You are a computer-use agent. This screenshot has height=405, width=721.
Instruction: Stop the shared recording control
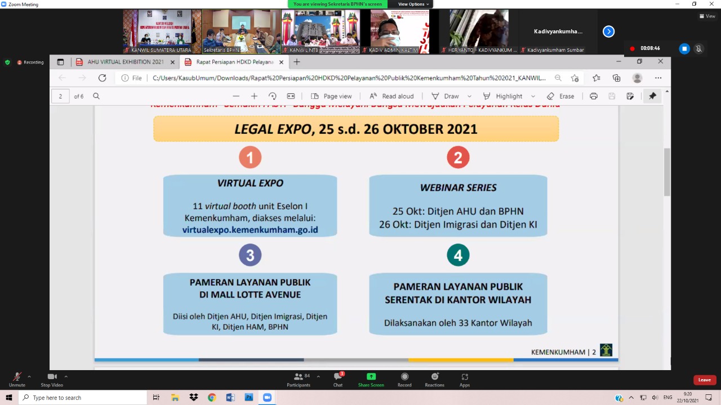pos(684,48)
